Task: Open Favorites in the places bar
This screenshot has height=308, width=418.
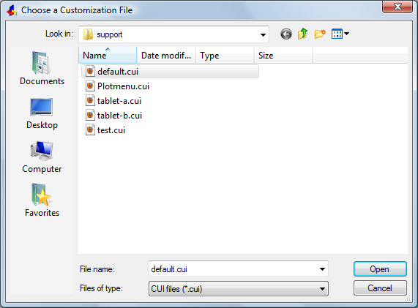Action: tap(42, 200)
